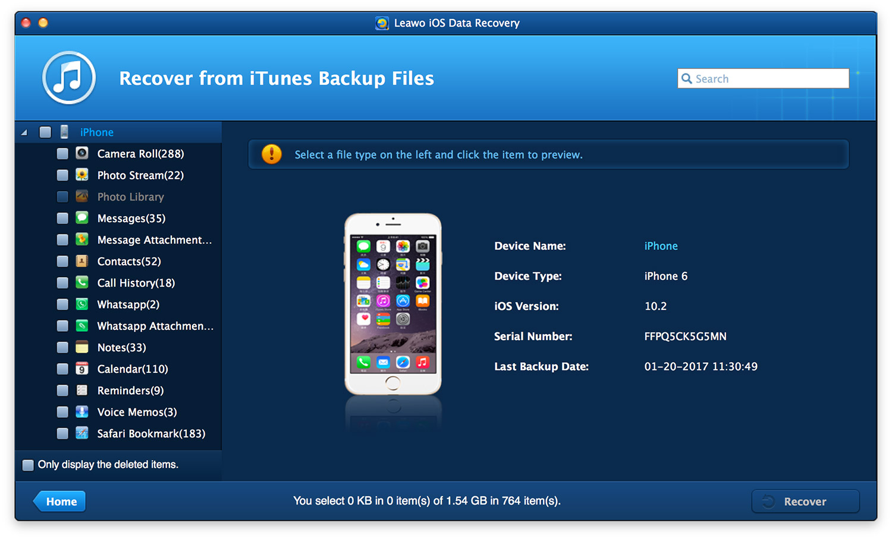This screenshot has width=892, height=539.
Task: Open the Photo Stream(22) category
Action: coord(140,175)
